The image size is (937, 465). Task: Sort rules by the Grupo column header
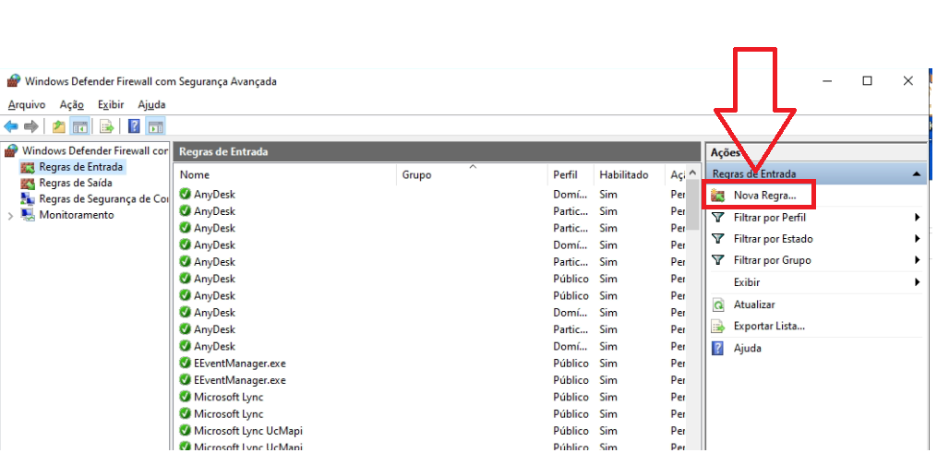click(x=472, y=175)
